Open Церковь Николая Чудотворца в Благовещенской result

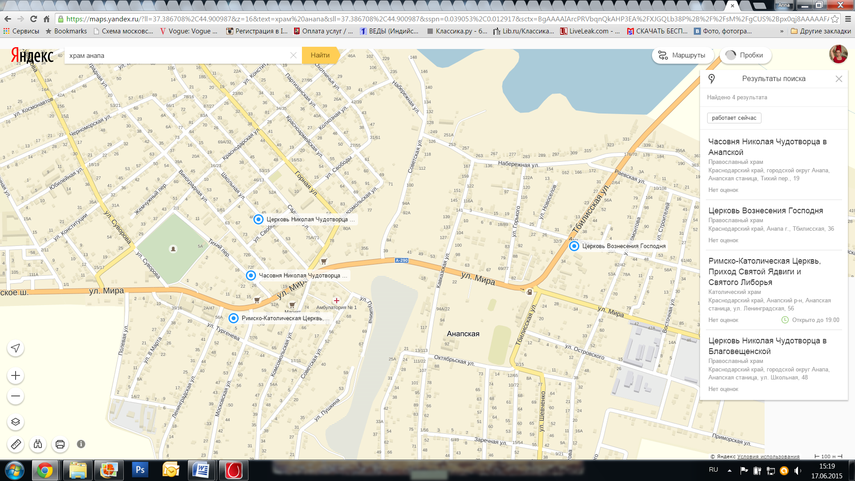coord(774,364)
